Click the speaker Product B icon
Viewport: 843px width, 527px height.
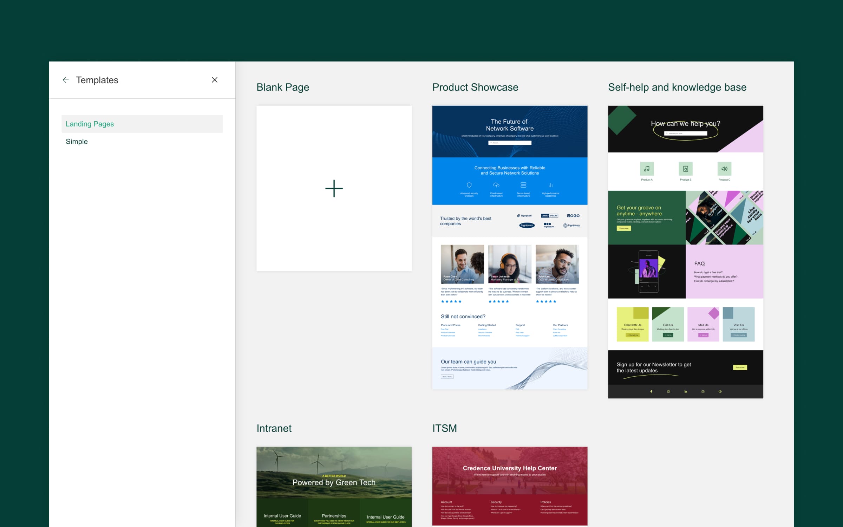685,169
